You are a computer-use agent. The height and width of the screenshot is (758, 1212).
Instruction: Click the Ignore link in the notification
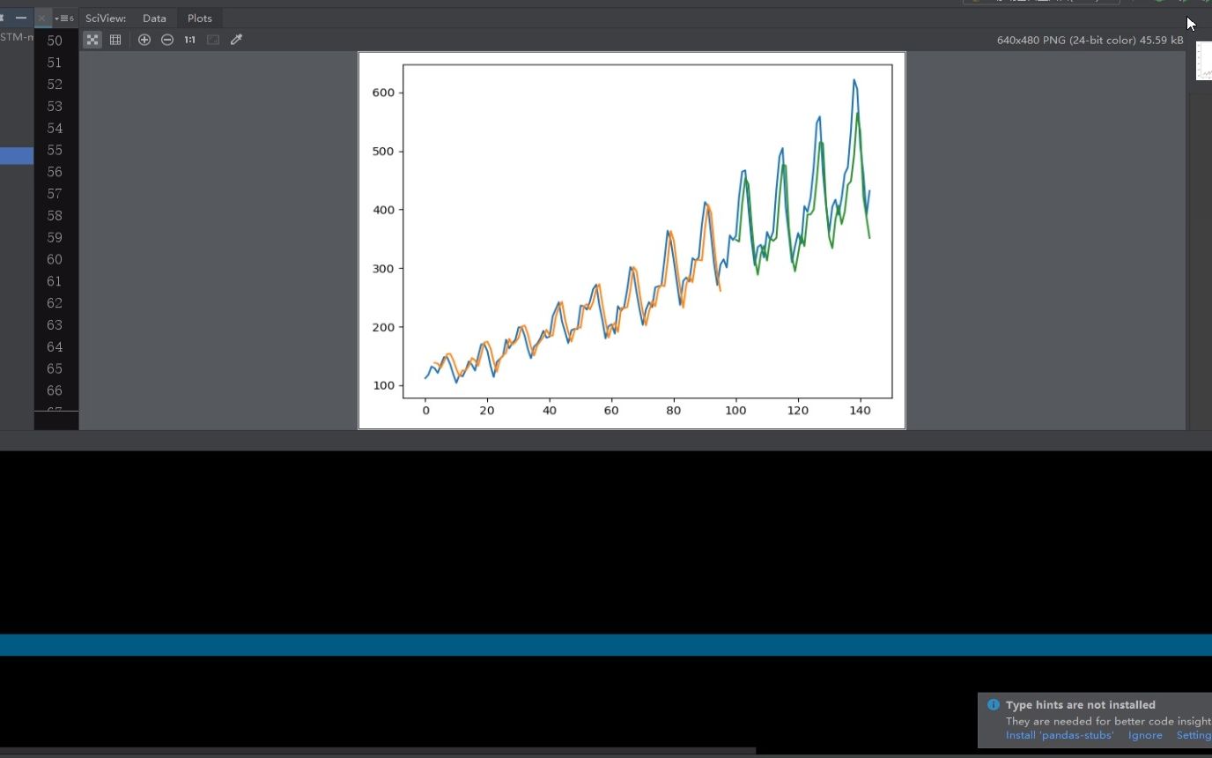[x=1145, y=735]
